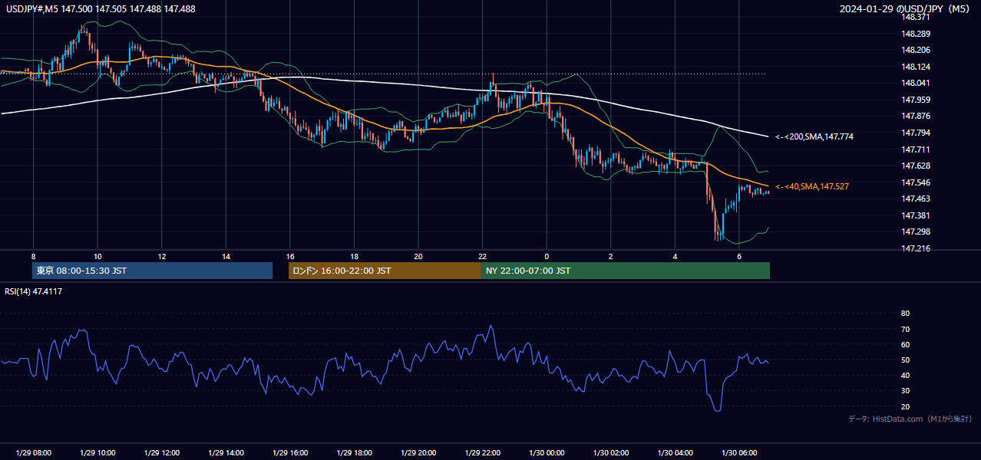Click price axis value 147.463
The height and width of the screenshot is (460, 981).
click(x=916, y=199)
